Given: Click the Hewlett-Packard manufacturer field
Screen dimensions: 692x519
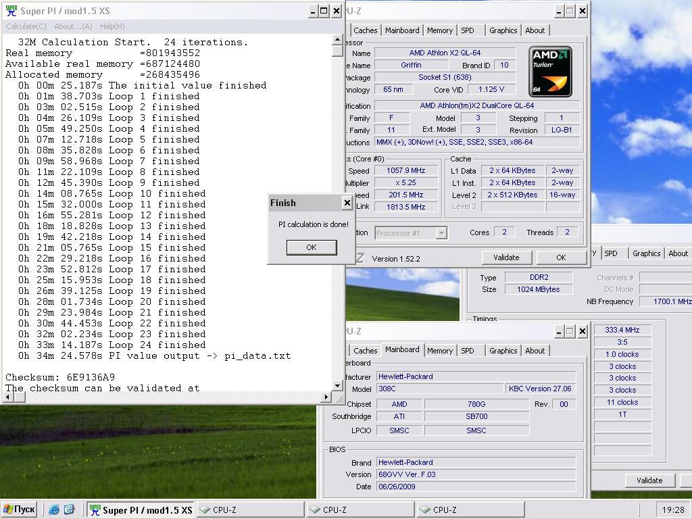Looking at the screenshot, I should click(476, 376).
